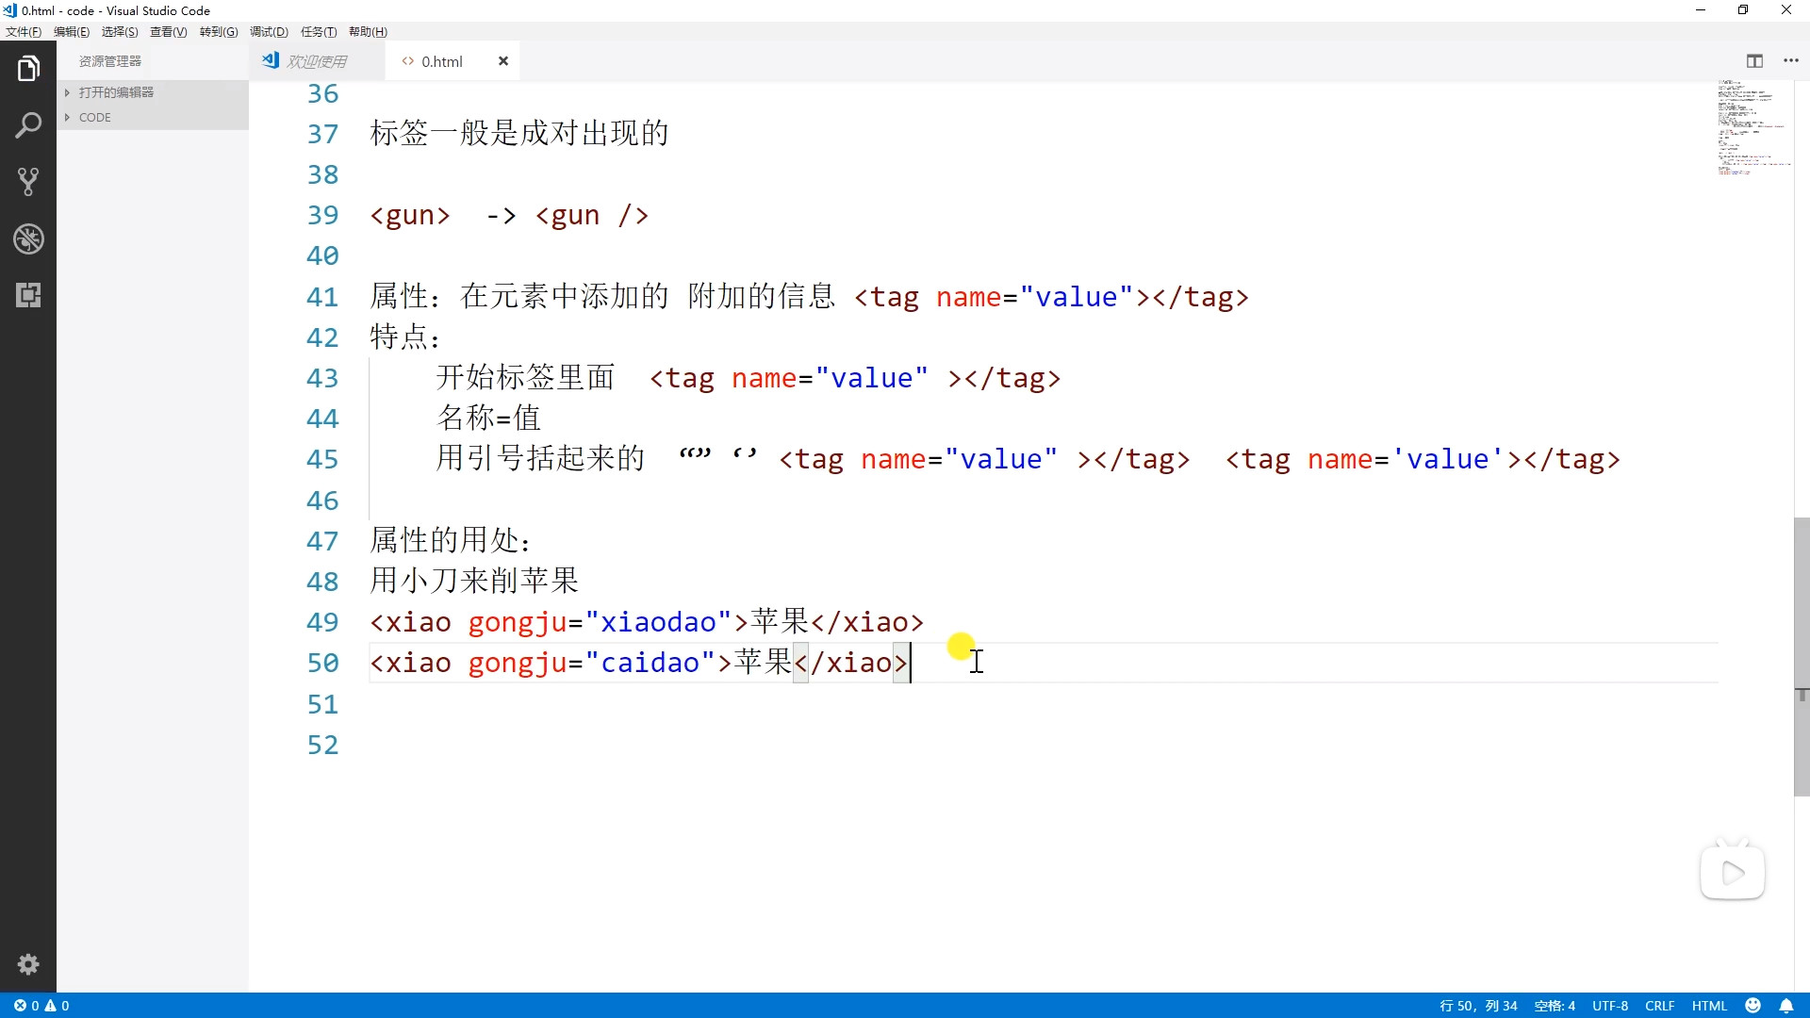Open the 文件(F) menu

[x=24, y=32]
